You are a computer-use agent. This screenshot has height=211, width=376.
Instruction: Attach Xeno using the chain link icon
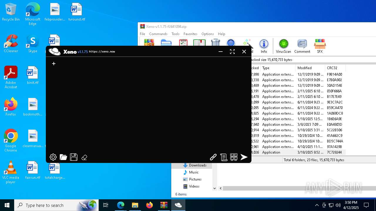click(x=213, y=157)
